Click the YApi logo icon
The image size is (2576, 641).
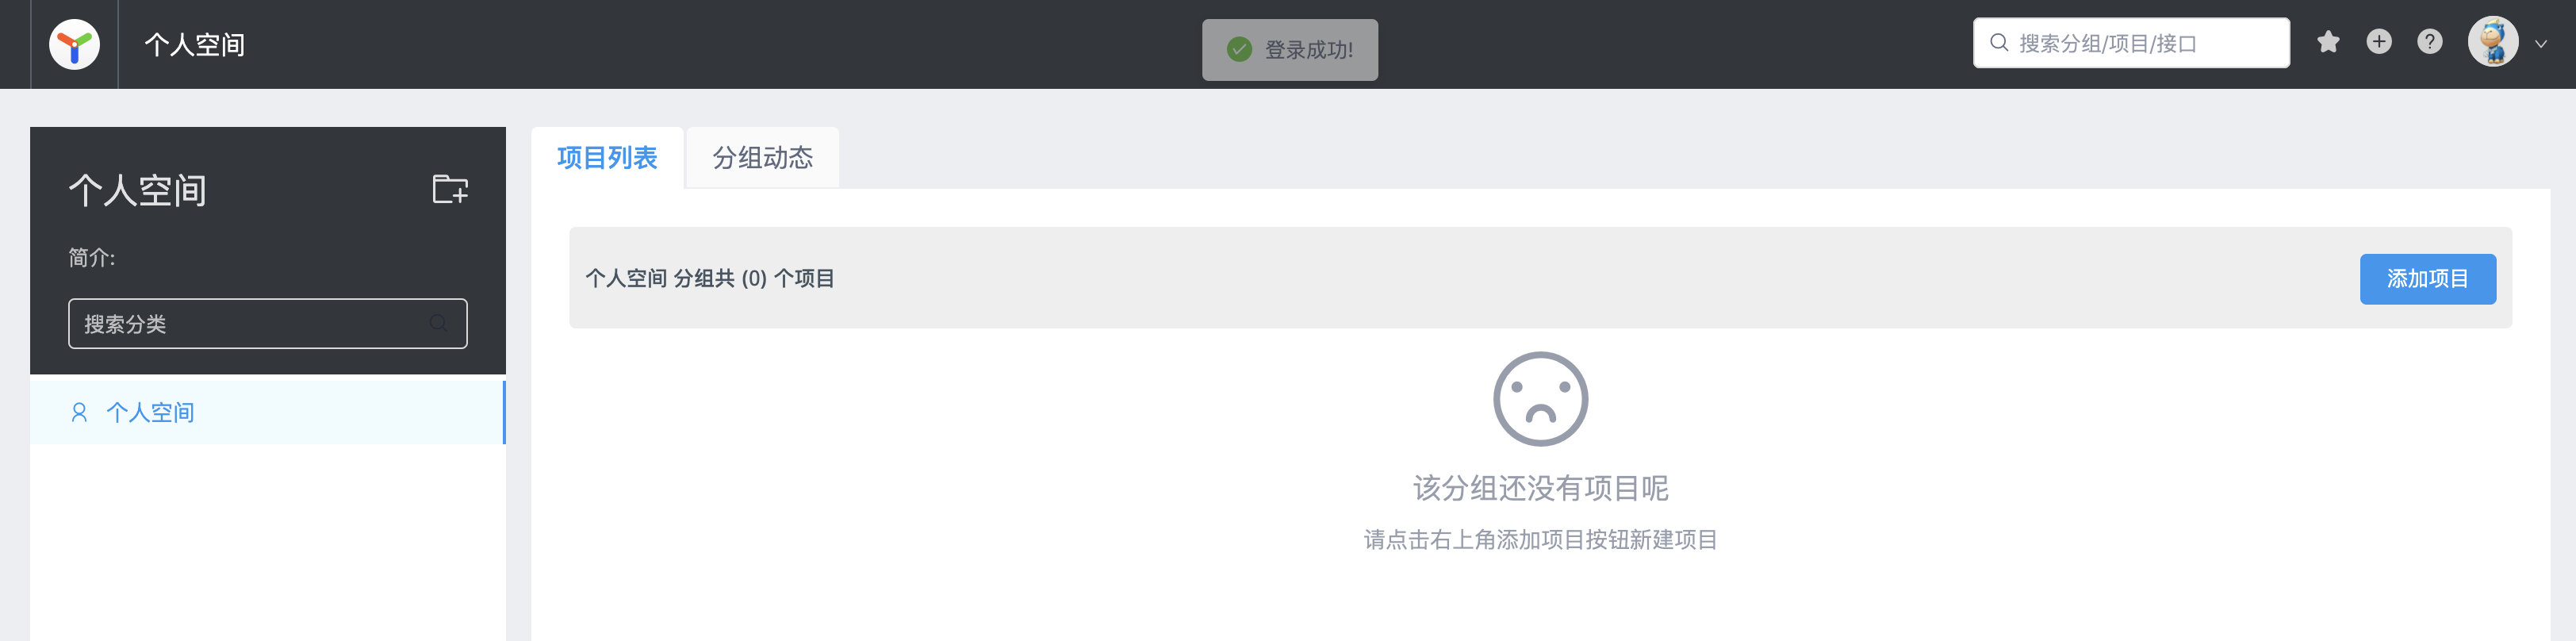pos(74,44)
